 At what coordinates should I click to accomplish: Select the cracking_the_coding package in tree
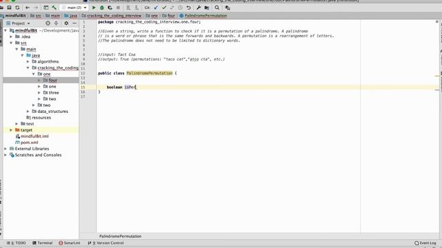58,68
